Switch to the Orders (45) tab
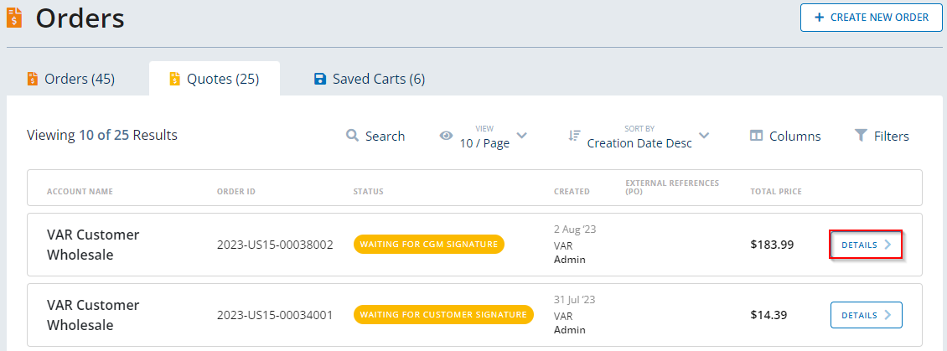The width and height of the screenshot is (947, 351). (x=71, y=79)
